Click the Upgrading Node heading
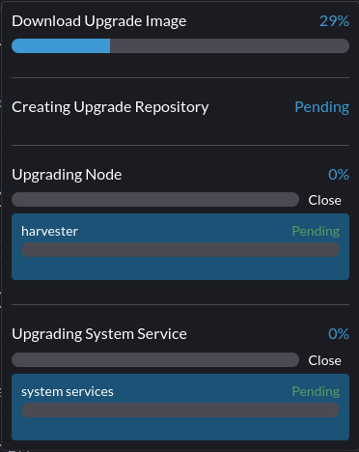The image size is (359, 452). [67, 175]
